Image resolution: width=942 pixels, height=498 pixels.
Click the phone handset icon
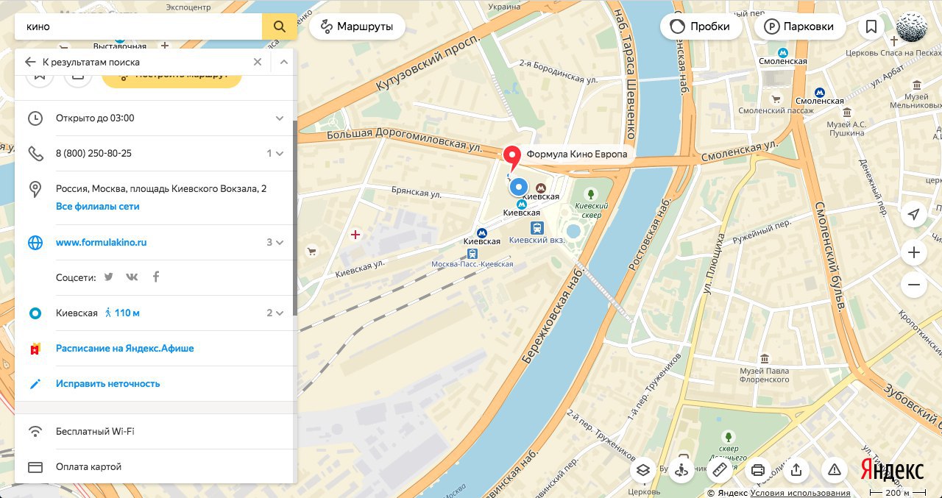tap(35, 153)
